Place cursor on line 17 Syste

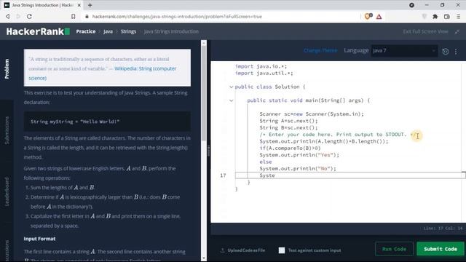[267, 175]
